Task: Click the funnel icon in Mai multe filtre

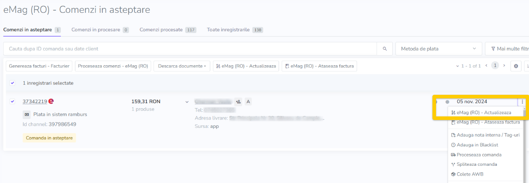Action: [x=492, y=49]
